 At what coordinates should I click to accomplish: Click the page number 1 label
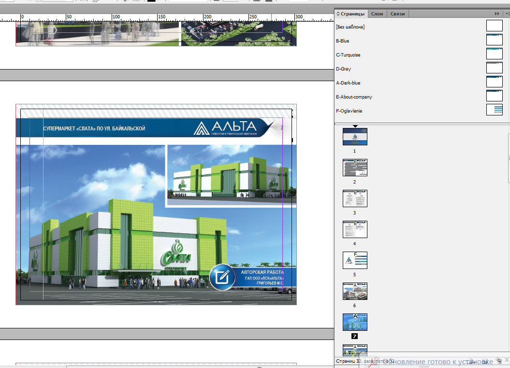(354, 151)
